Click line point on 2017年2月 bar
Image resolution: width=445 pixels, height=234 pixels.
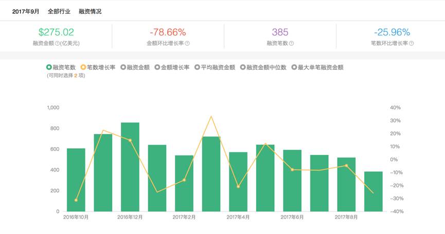184,180
